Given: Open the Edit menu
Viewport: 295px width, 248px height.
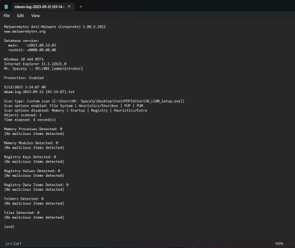Looking at the screenshot, I should 20,16.
